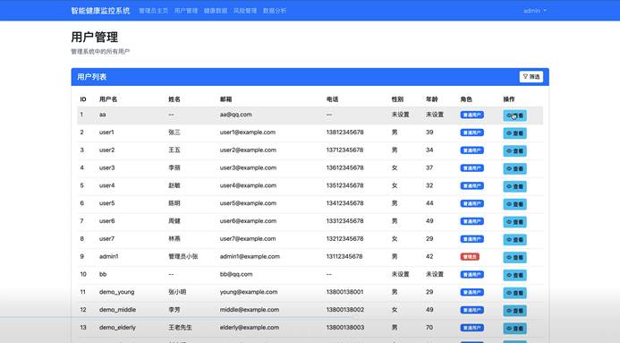
Task: Click the name 王老先生
Action: pos(181,328)
